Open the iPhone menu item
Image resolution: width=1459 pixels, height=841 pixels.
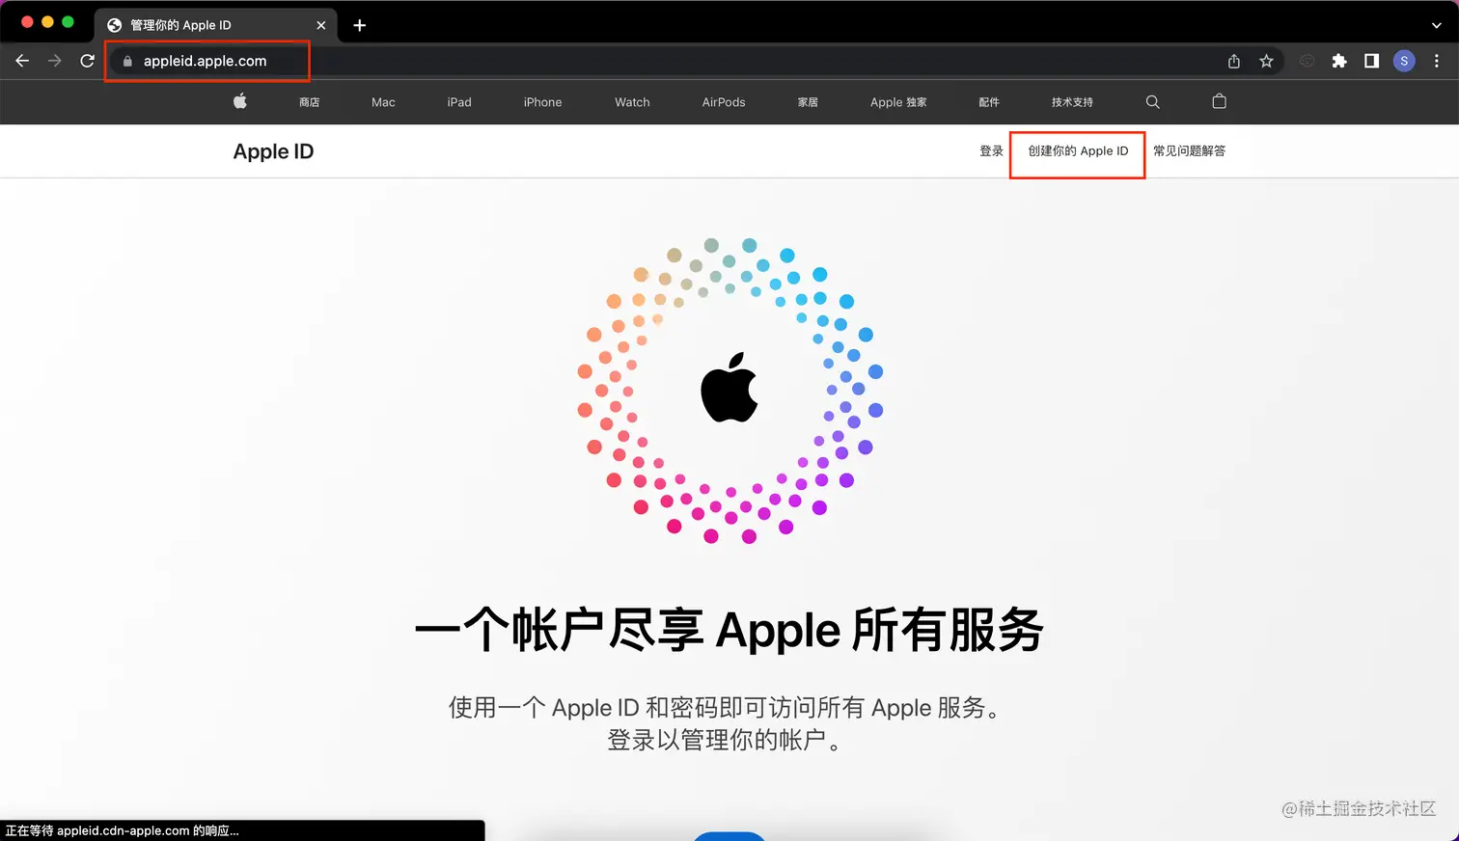pyautogui.click(x=542, y=102)
